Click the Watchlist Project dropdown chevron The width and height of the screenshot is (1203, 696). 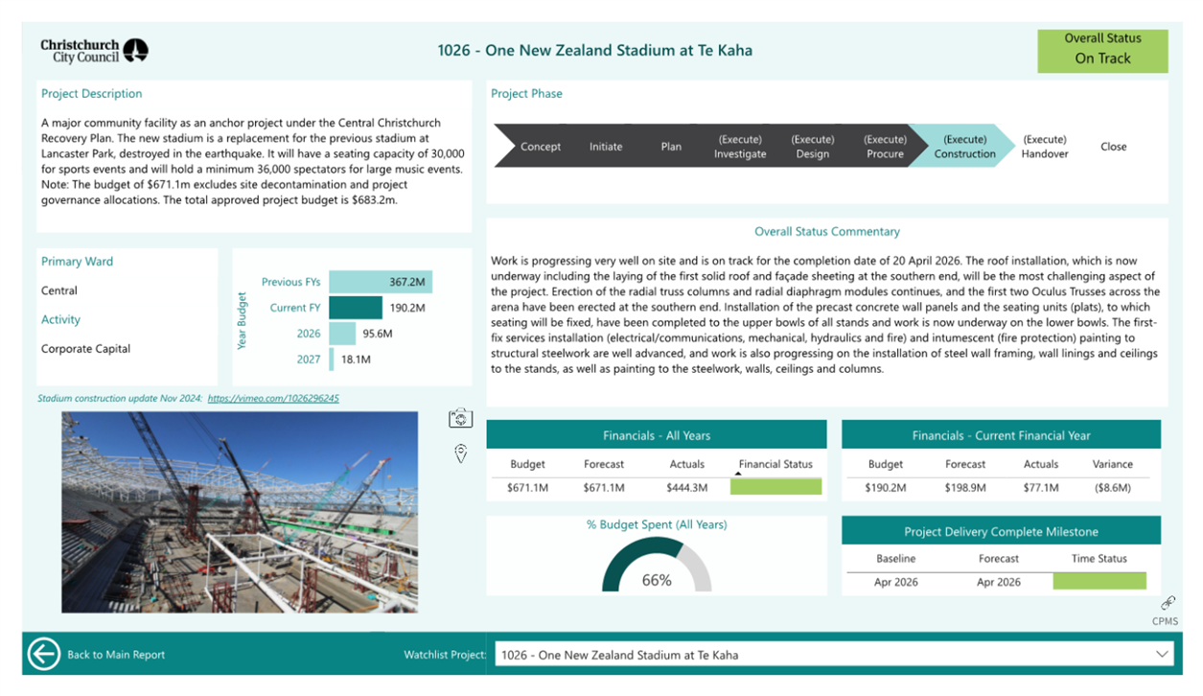(x=1162, y=655)
